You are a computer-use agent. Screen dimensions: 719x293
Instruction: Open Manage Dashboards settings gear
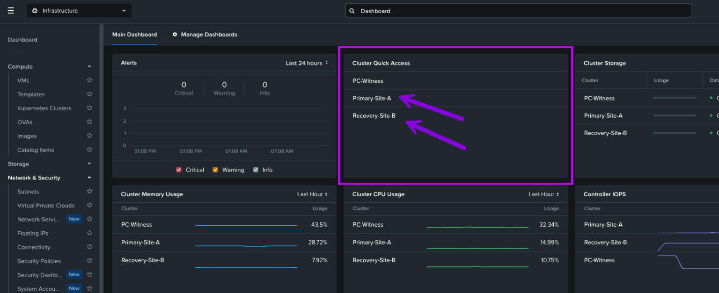pos(175,34)
